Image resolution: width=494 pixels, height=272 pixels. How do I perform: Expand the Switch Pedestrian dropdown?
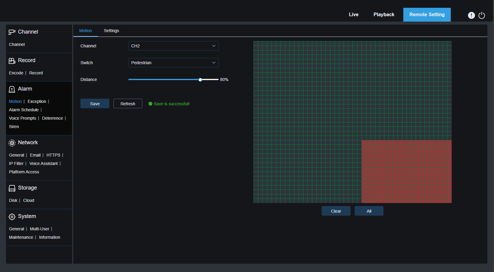(x=173, y=63)
